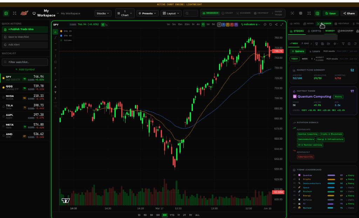Expand more scanner tabs chevron
This screenshot has width=359, height=218.
[x=311, y=44]
